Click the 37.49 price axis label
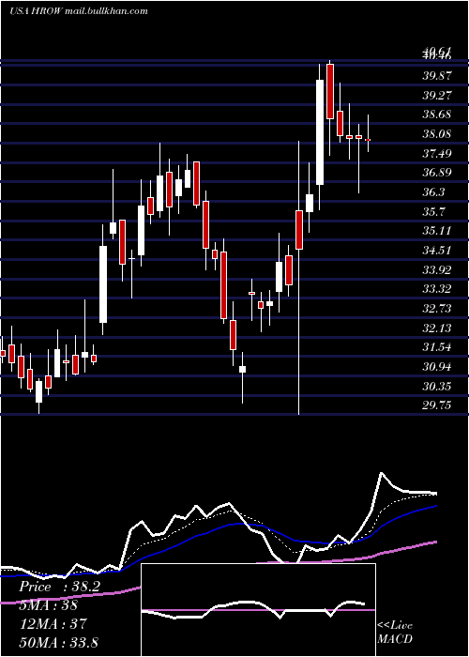 click(437, 153)
